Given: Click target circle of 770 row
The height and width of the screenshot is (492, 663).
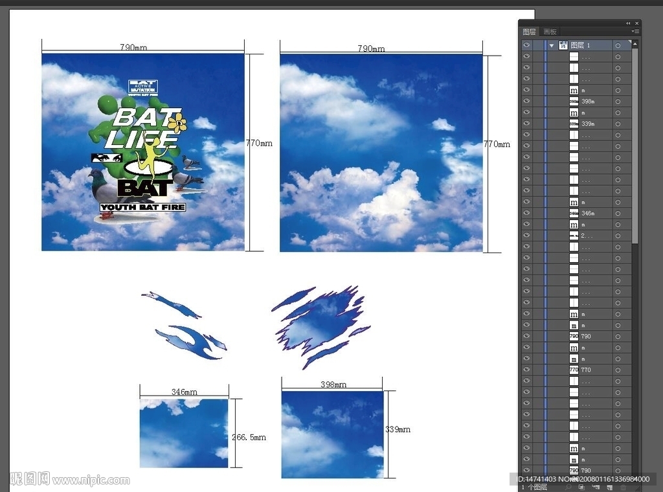Looking at the screenshot, I should coord(618,370).
